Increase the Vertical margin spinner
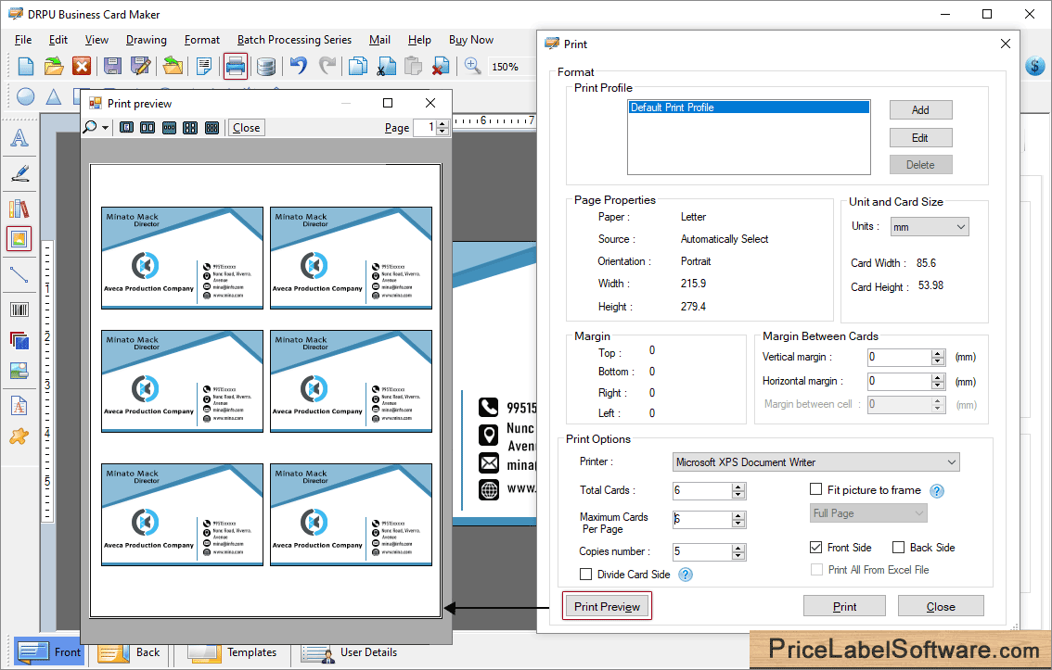The height and width of the screenshot is (670, 1052). coord(938,353)
